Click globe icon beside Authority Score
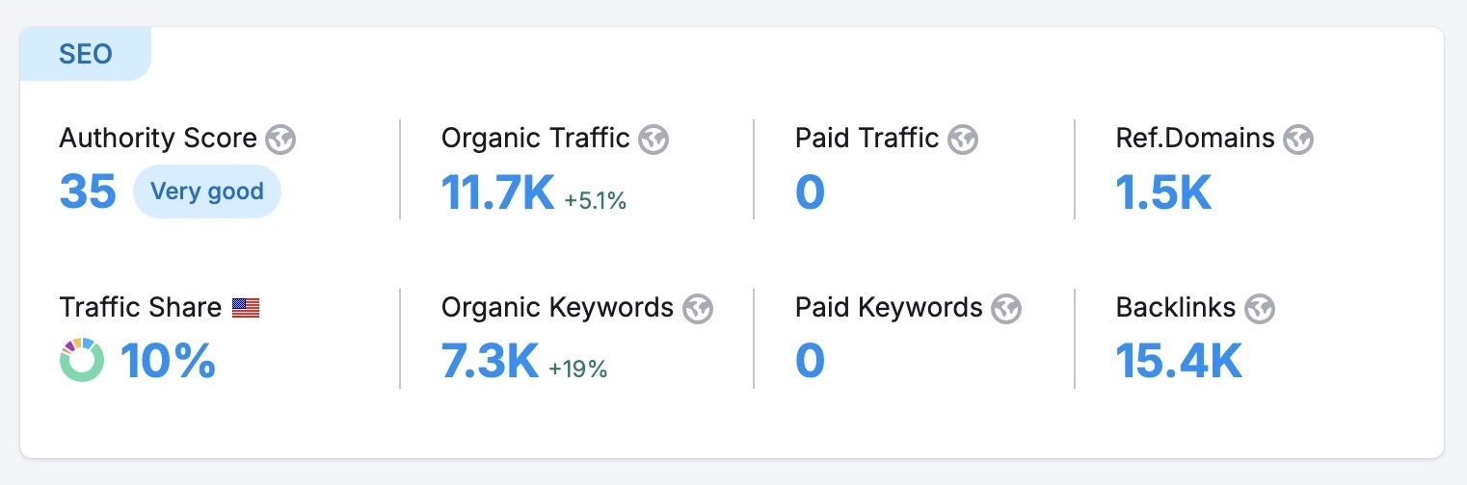Image resolution: width=1467 pixels, height=485 pixels. [280, 140]
